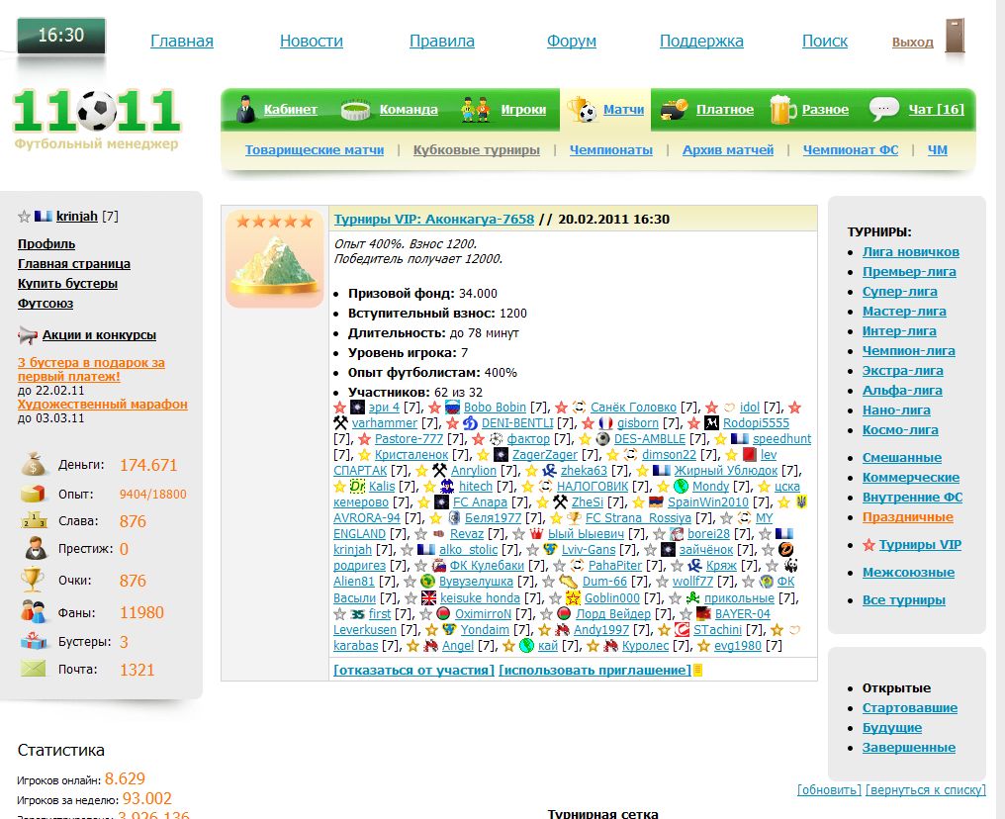Click the butler icon next to Престиж
The height and width of the screenshot is (819, 1005).
coord(35,549)
